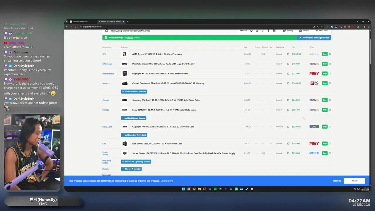The height and width of the screenshot is (211, 375).
Task: Remove the AMD Ryzen 9 CPU with X
Action: [x=330, y=54]
